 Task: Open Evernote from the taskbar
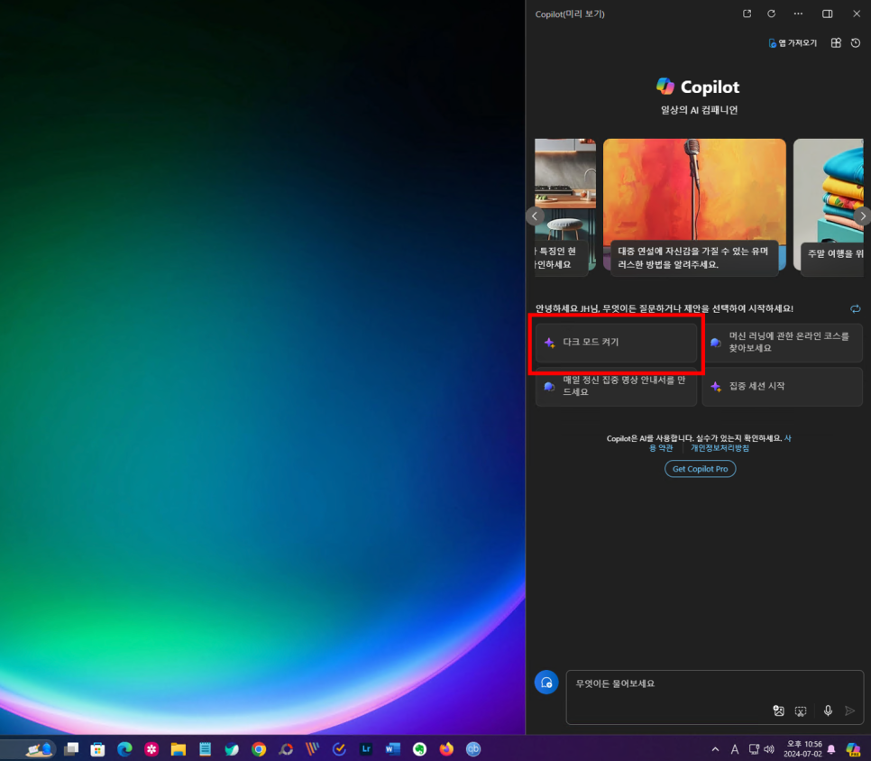tap(419, 749)
